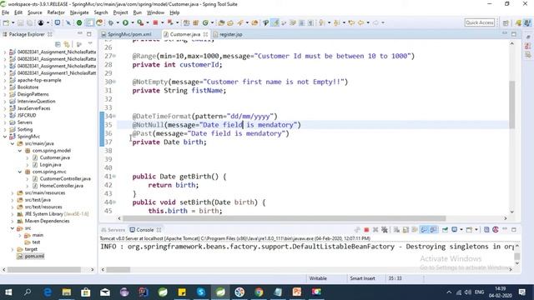Open Skype from the taskbar
Viewport: 534px width, 300px height.
point(201,292)
